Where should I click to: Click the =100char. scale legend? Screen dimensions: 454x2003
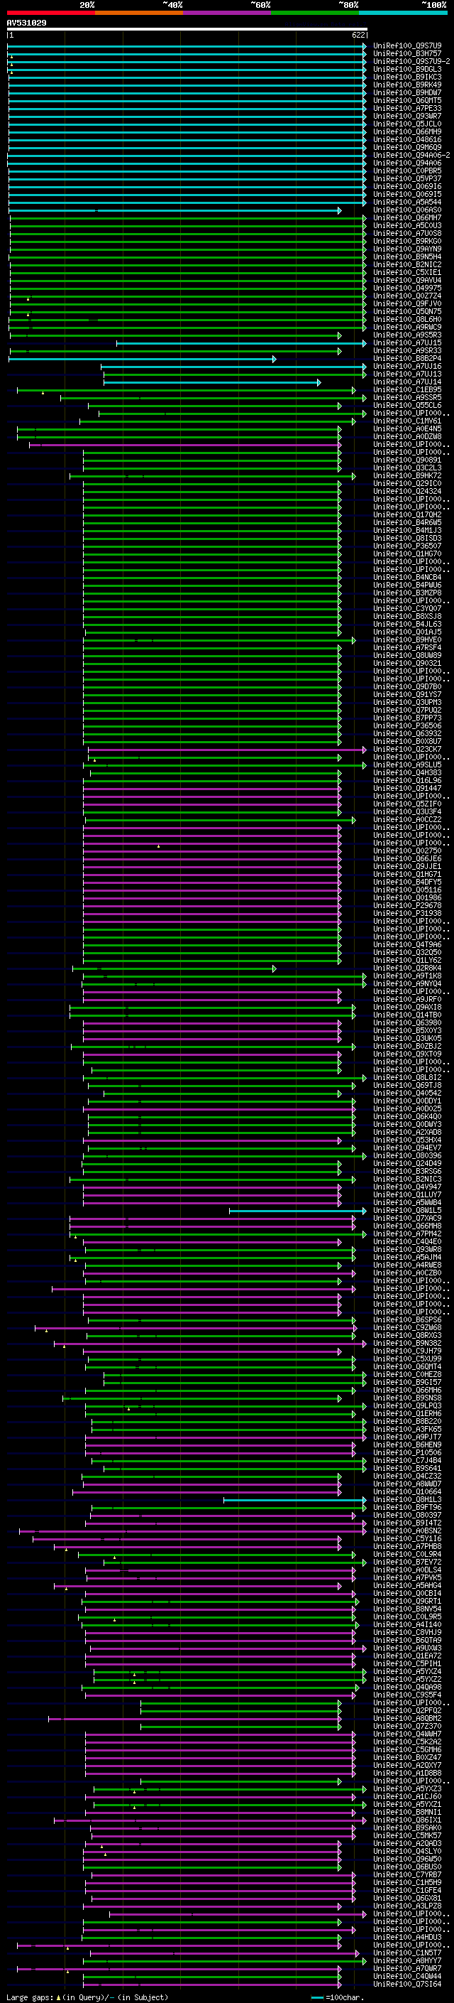338,1997
